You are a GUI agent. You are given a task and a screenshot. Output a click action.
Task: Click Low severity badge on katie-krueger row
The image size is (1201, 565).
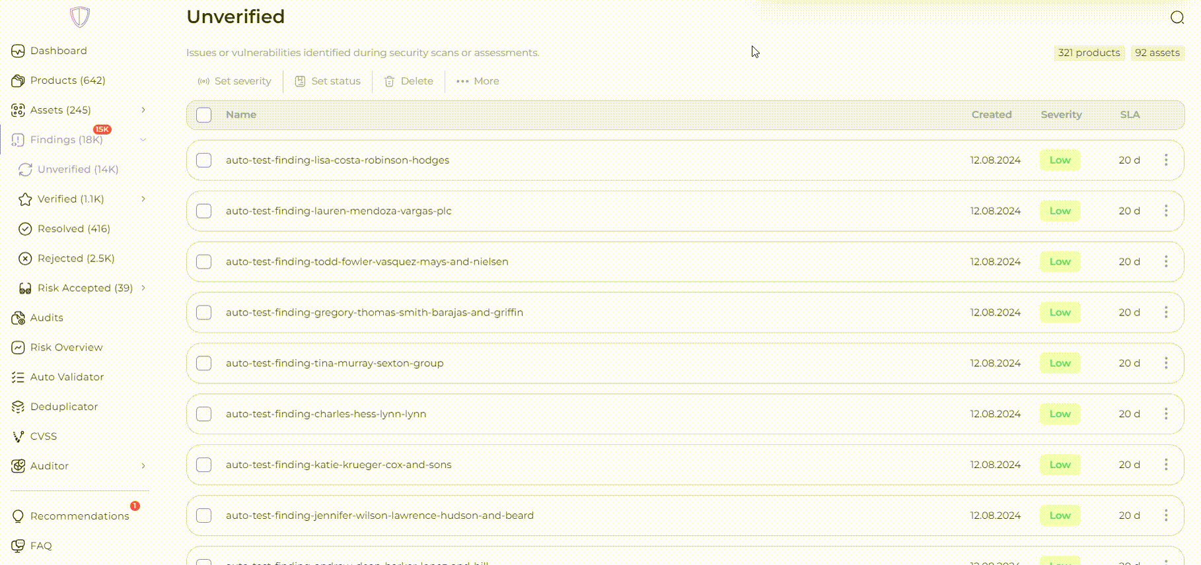point(1060,465)
